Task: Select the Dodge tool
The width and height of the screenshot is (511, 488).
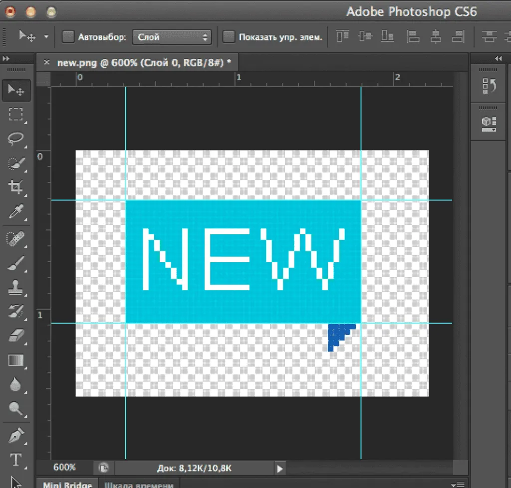Action: 16,409
